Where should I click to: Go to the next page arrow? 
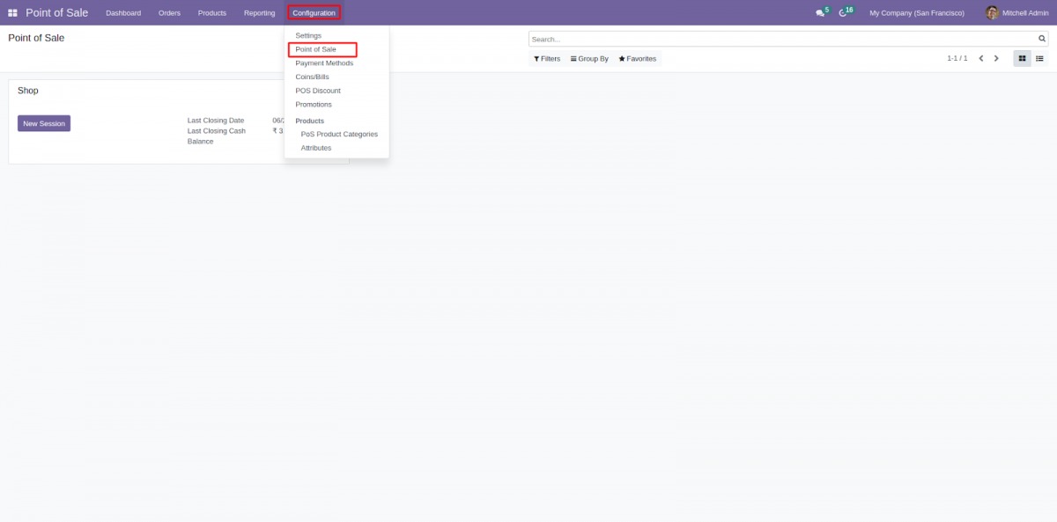[996, 59]
